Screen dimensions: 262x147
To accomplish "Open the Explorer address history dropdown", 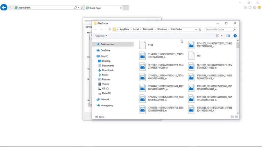I will click(x=196, y=29).
